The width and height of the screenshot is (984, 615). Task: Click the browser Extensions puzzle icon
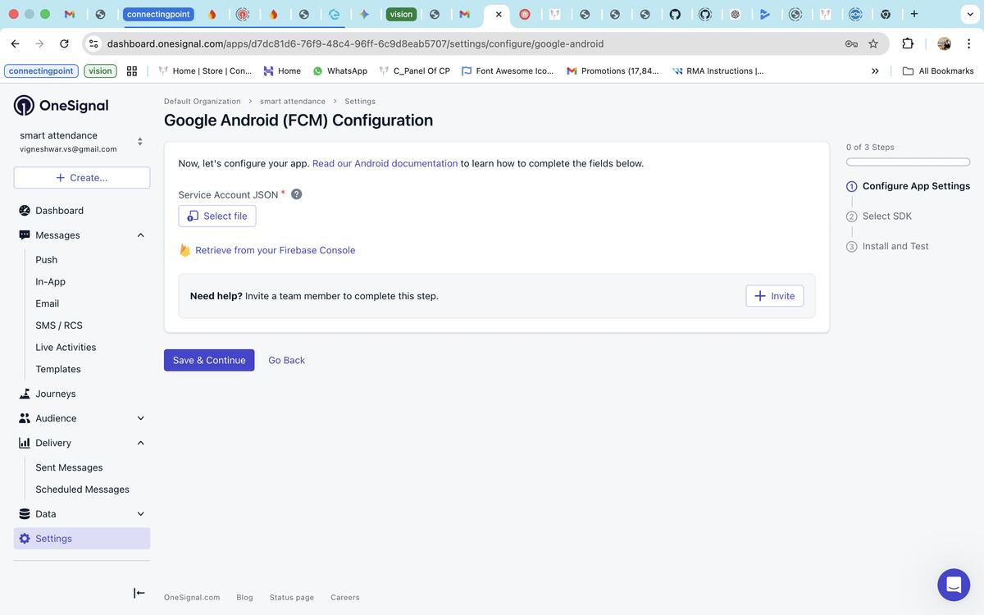[908, 43]
